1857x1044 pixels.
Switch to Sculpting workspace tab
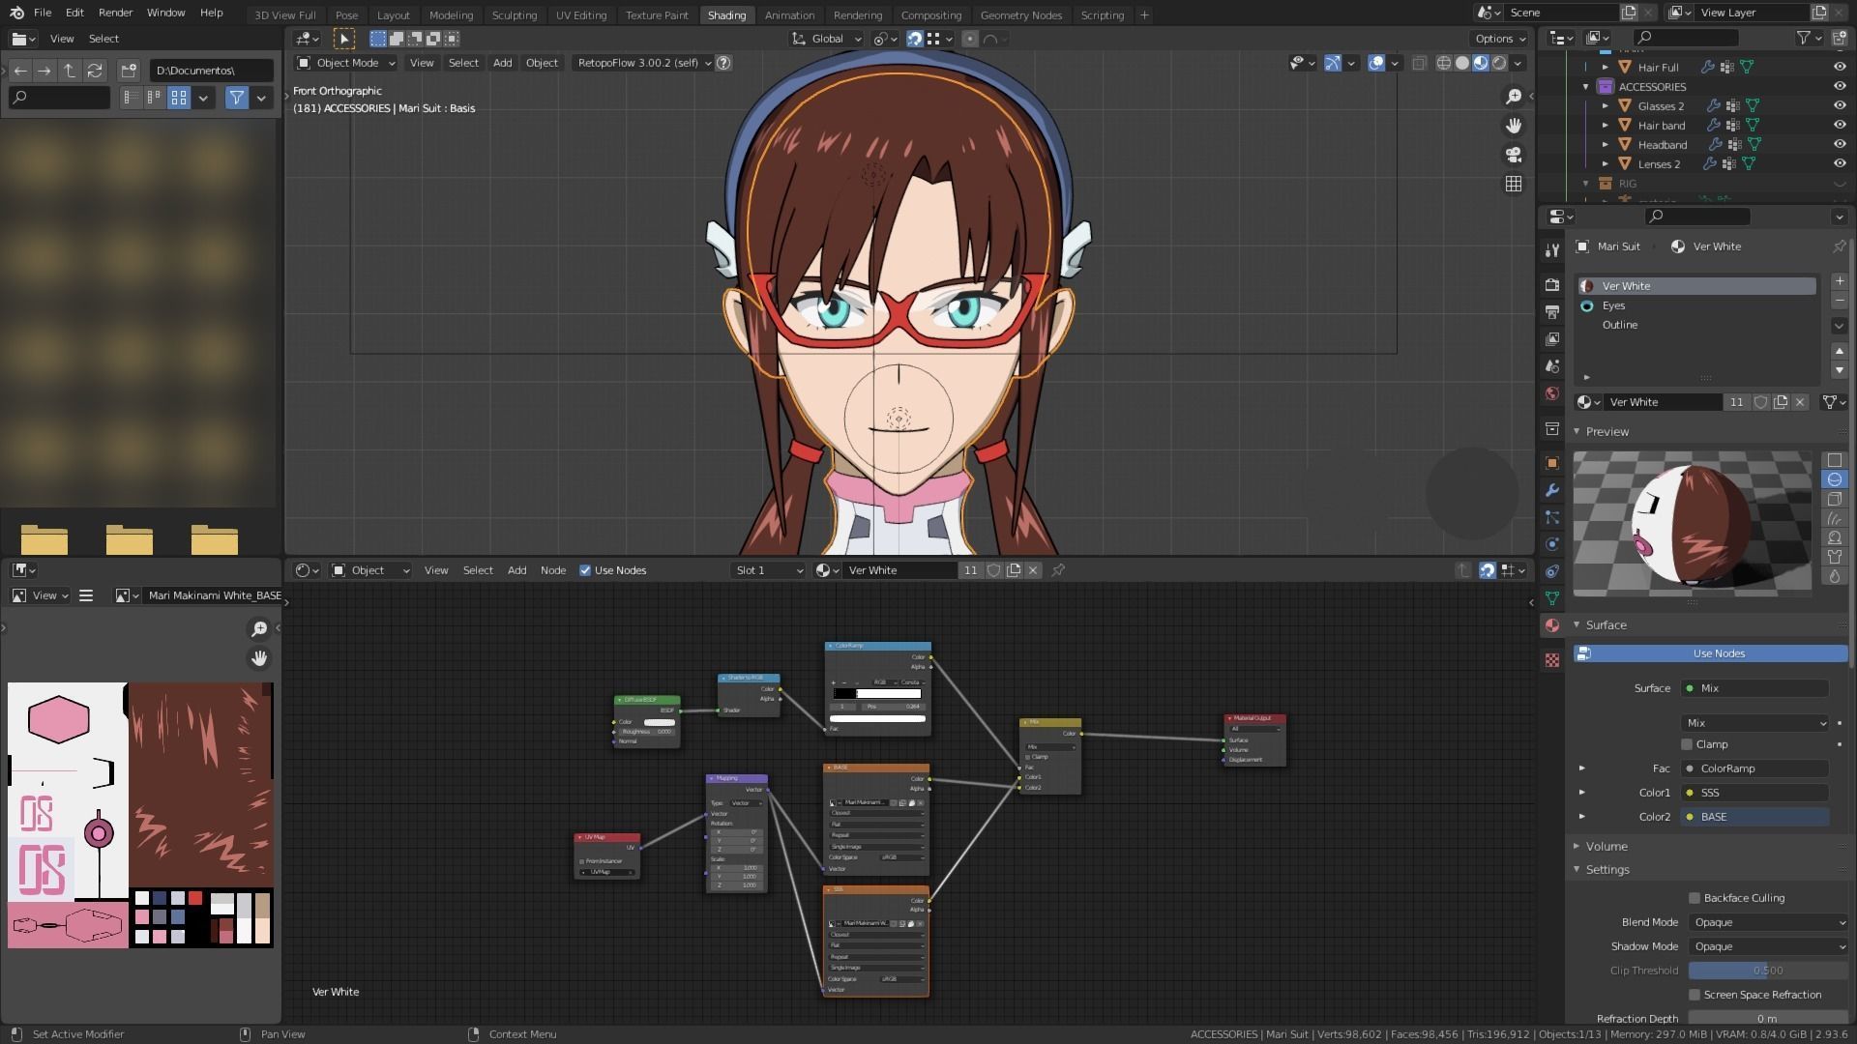click(x=515, y=14)
